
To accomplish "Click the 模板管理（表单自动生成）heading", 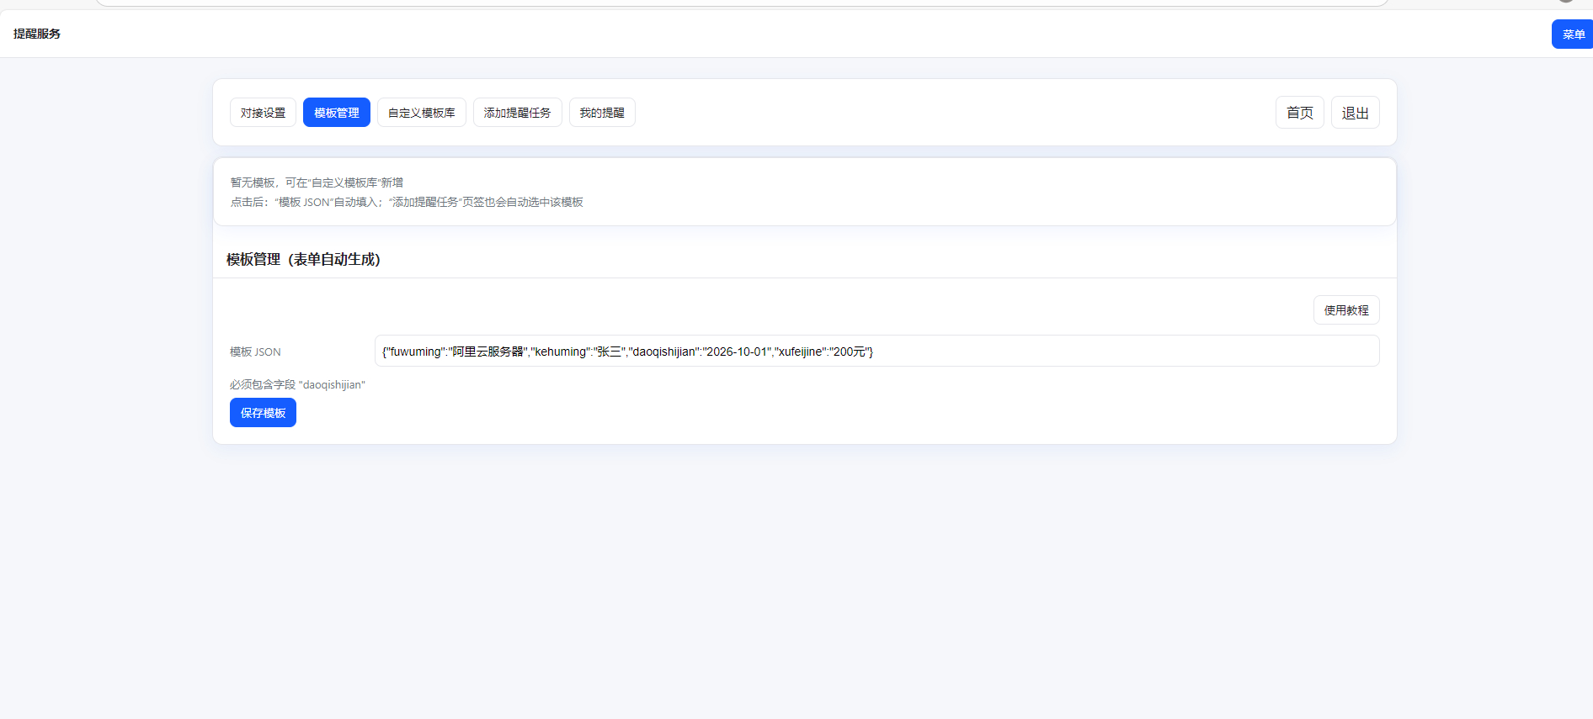I will pos(303,259).
